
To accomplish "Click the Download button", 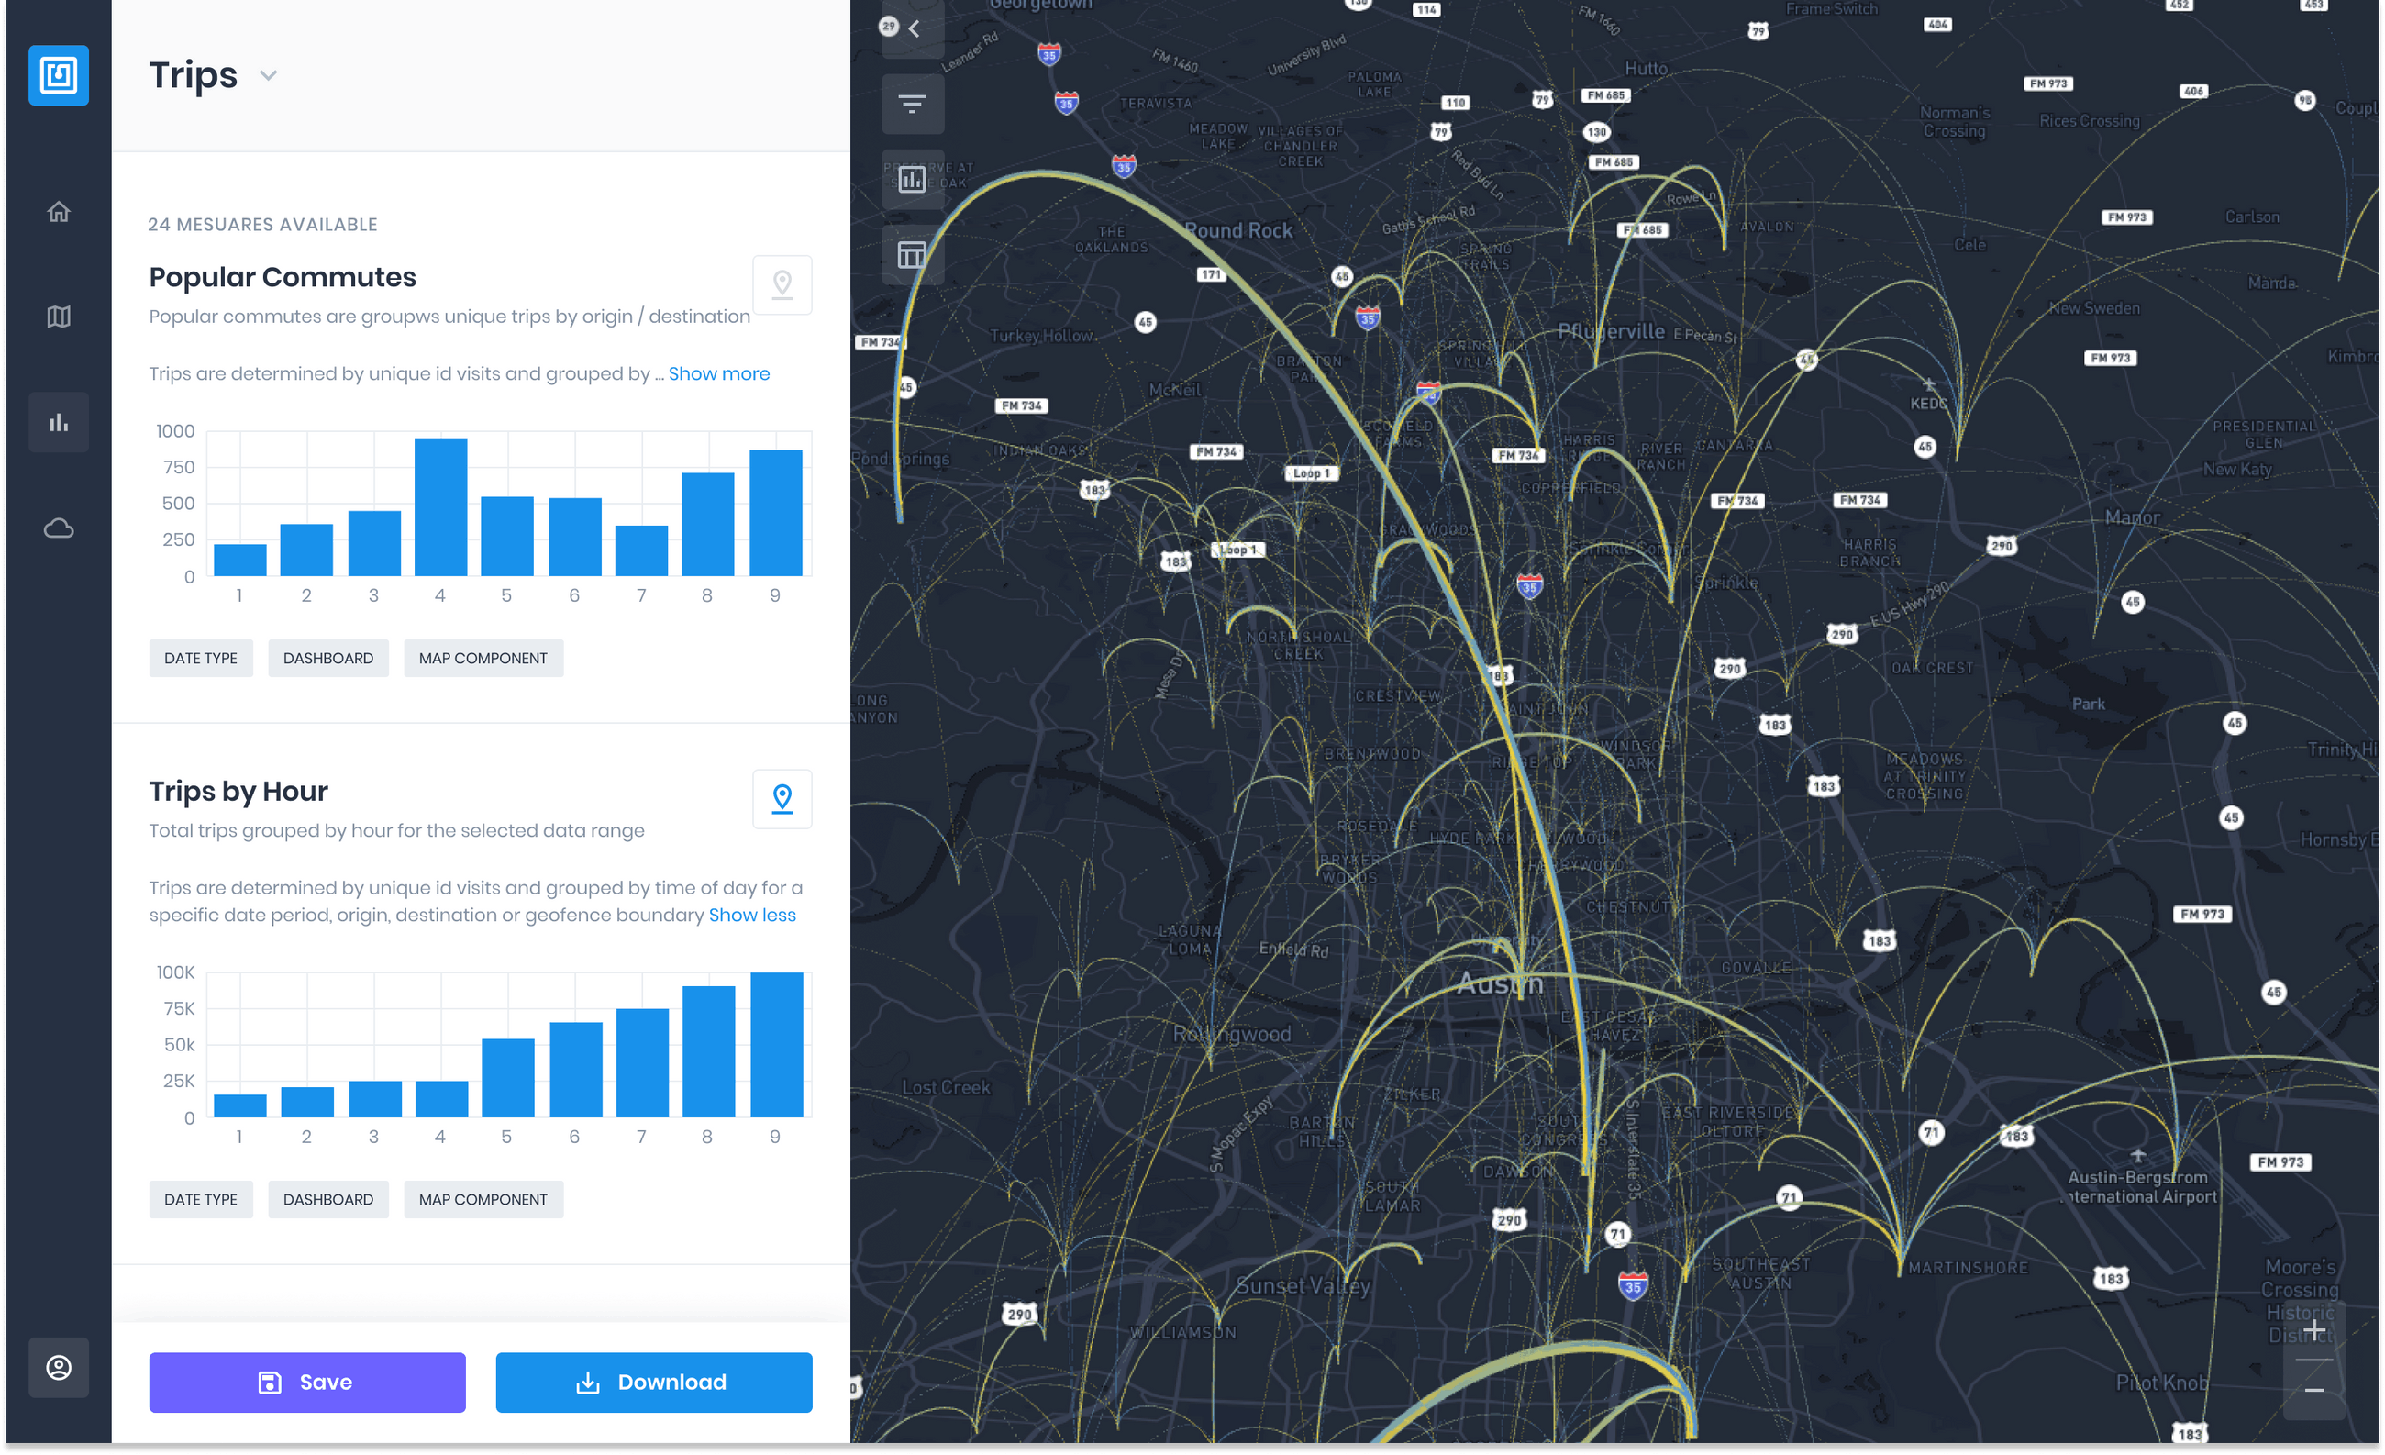I will (653, 1382).
